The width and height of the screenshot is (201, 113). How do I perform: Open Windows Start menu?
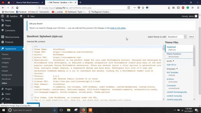3,110
